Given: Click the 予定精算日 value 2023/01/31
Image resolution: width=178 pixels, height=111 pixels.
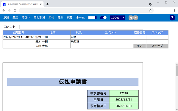Looking at the screenshot, I should (124, 106).
